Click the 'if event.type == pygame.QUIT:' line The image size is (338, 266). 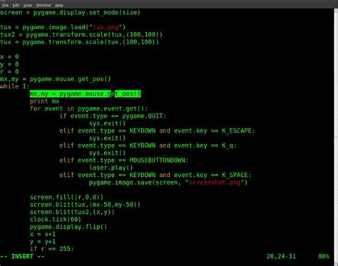[x=113, y=116]
